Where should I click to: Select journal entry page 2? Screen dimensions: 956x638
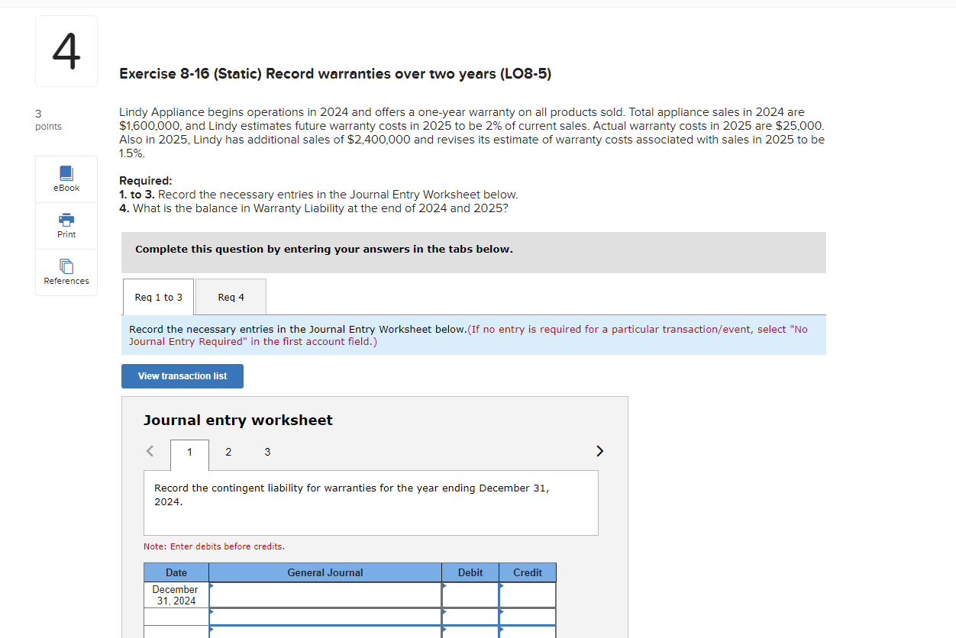228,452
